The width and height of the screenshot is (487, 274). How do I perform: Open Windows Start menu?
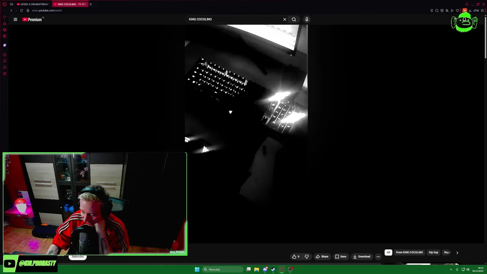(x=197, y=269)
